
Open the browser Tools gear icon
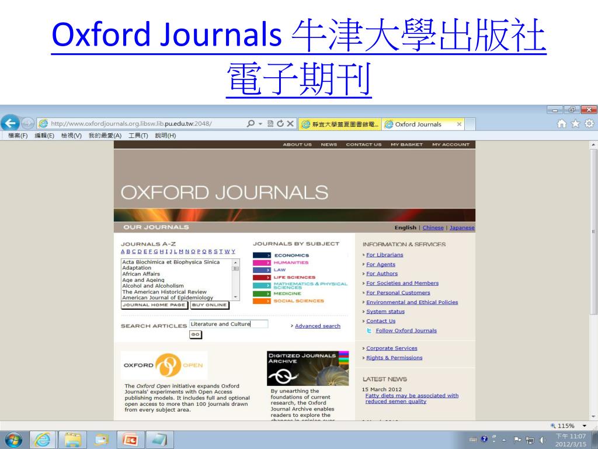pos(589,123)
